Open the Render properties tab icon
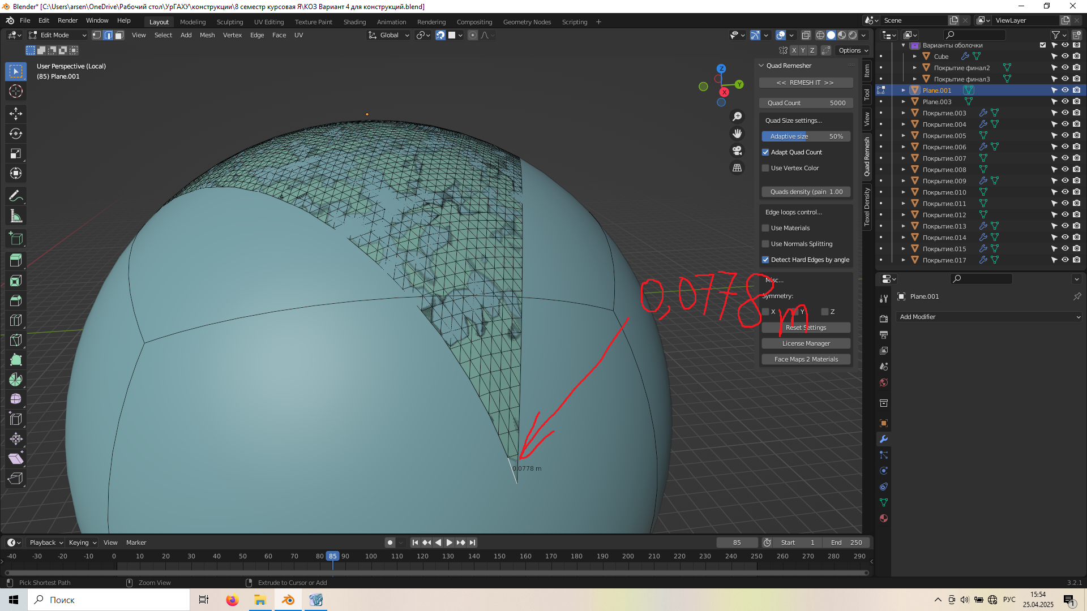 pos(884,319)
